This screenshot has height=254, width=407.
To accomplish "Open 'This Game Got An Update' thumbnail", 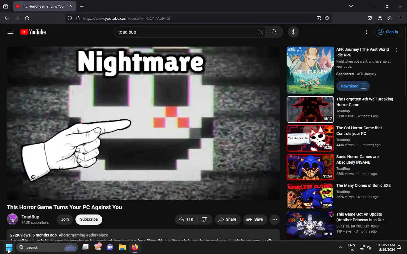I will point(310,225).
